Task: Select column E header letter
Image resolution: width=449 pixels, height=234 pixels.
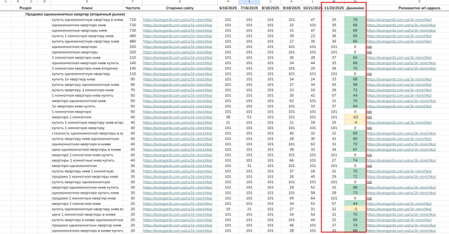Action: click(x=87, y=2)
